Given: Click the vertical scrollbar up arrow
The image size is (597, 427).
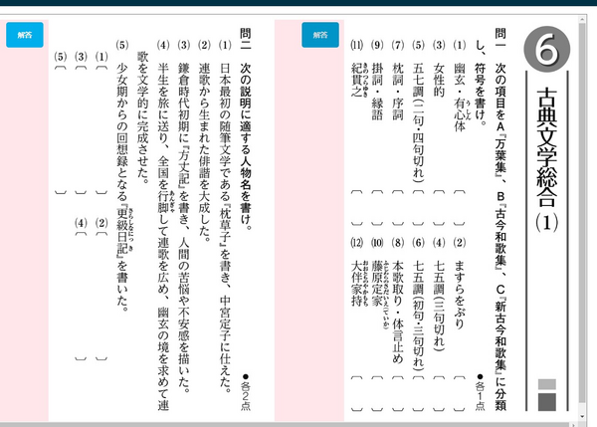Looking at the screenshot, I should tap(582, 20).
